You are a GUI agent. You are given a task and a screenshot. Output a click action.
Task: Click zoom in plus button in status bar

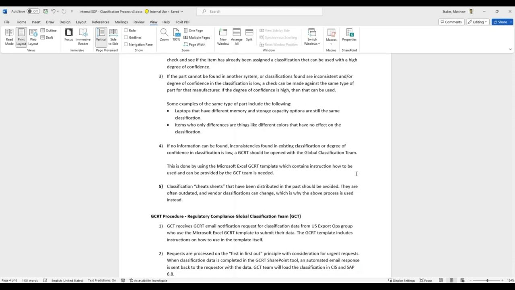[x=502, y=280]
